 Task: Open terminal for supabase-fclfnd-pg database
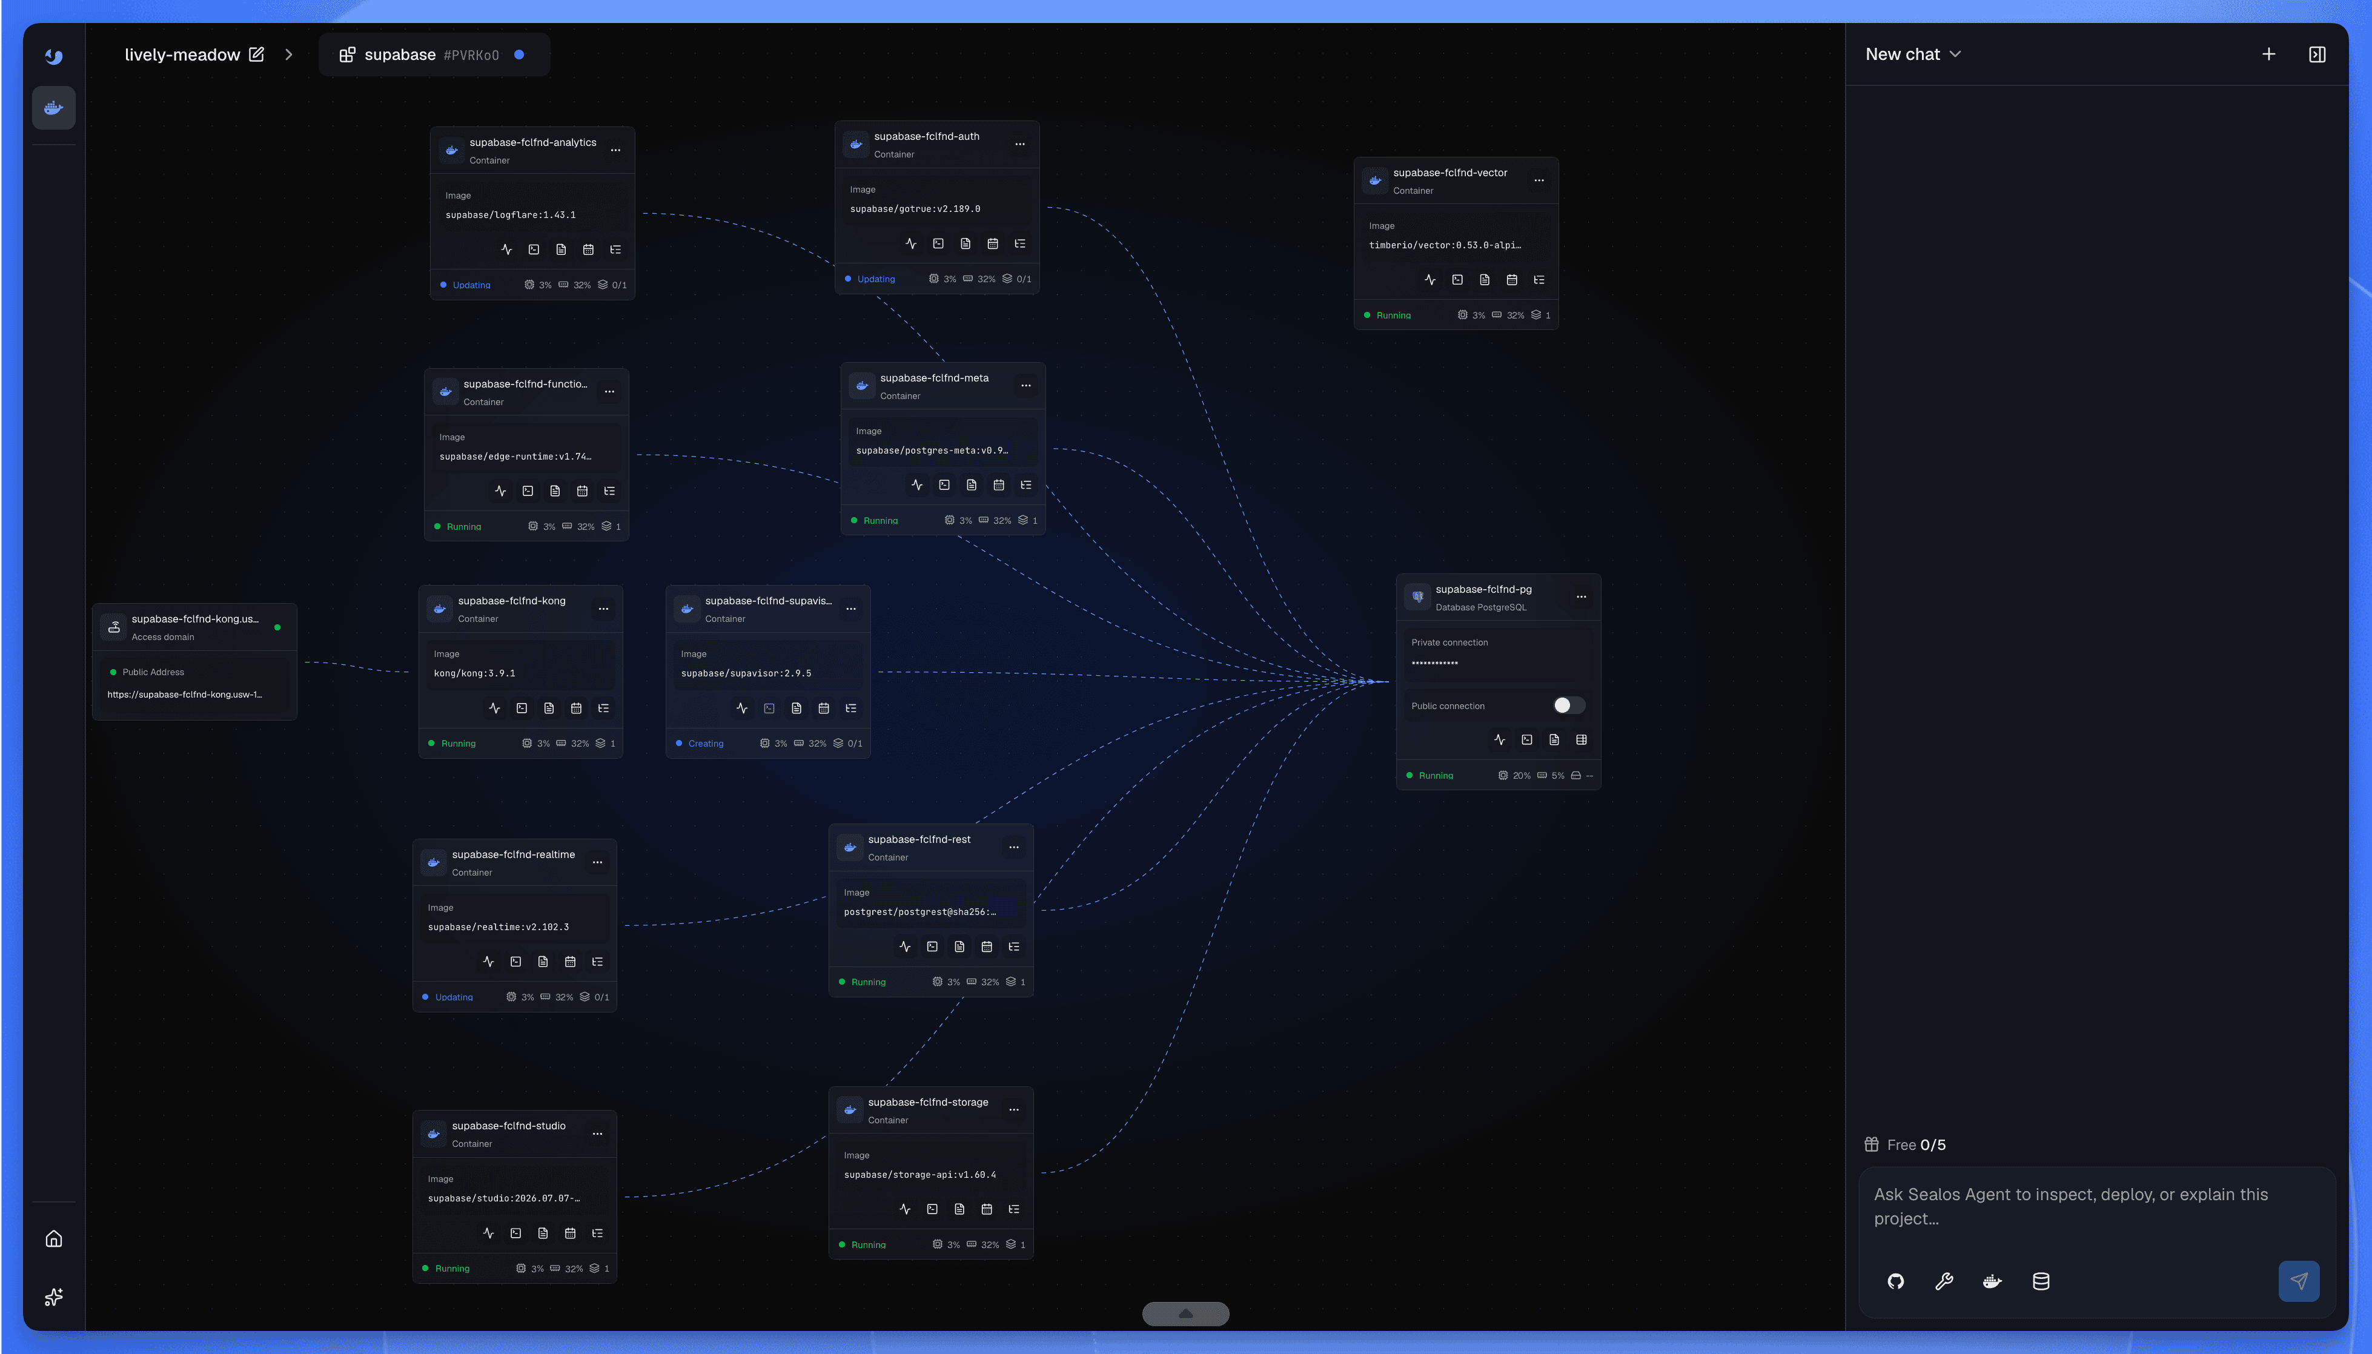1526,740
